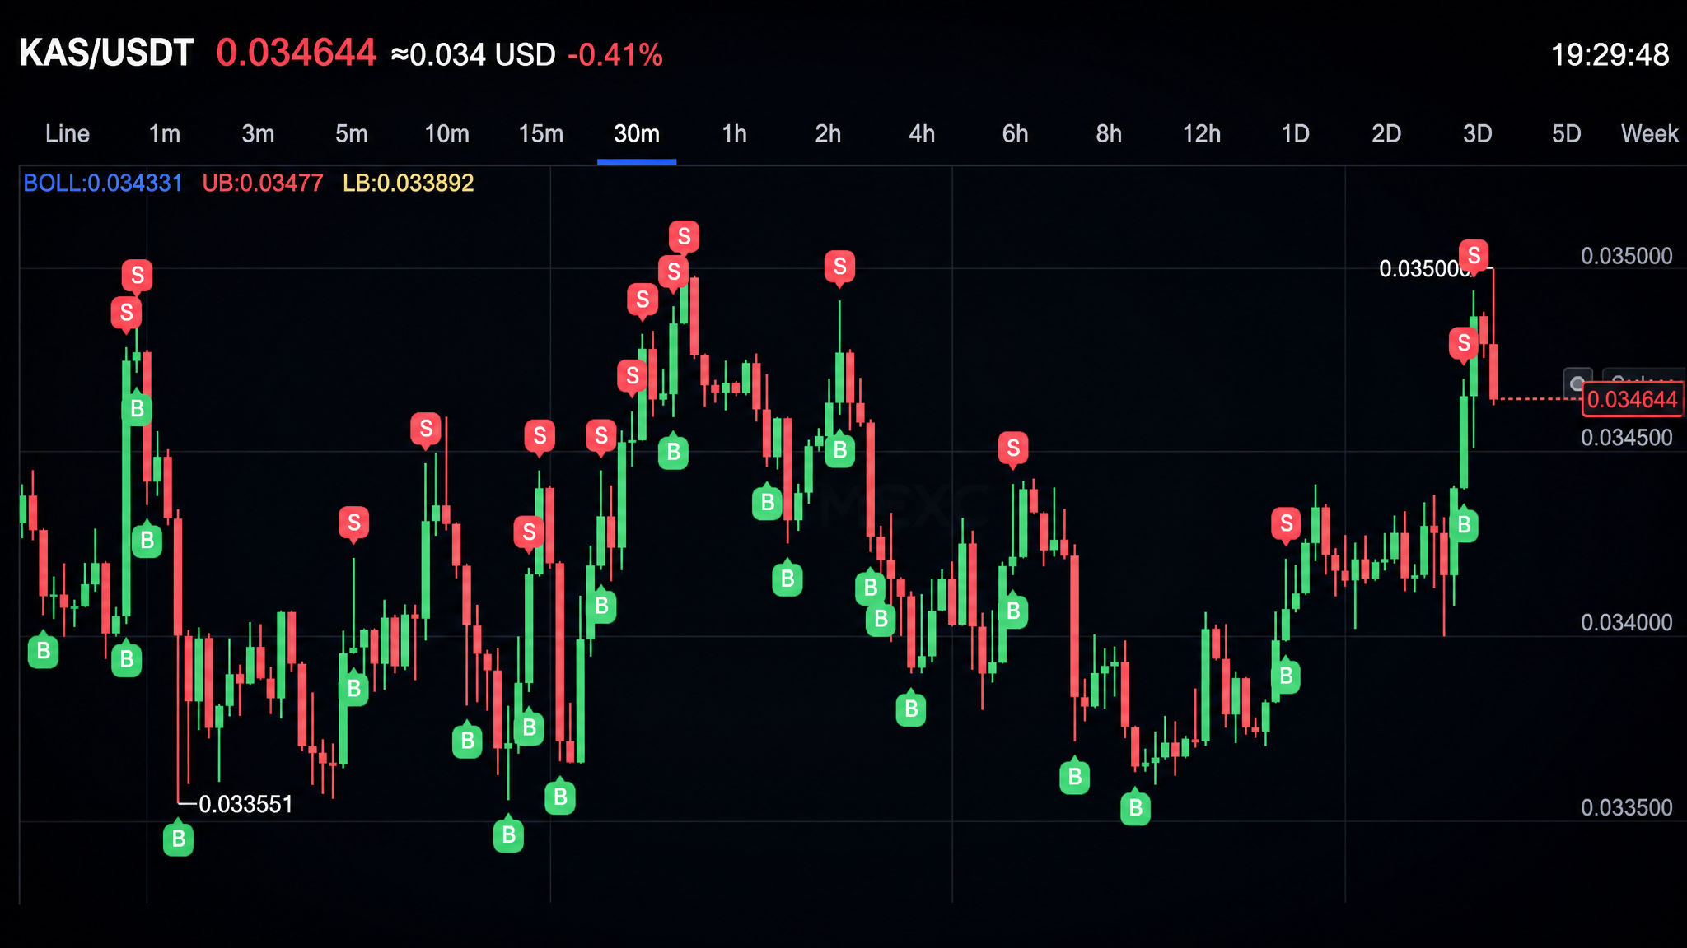Click the leftmost Buy marker on the chart
The image size is (1687, 948).
(x=43, y=651)
